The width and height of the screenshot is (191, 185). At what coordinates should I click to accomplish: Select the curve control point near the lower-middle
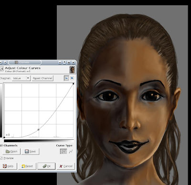tap(38, 130)
